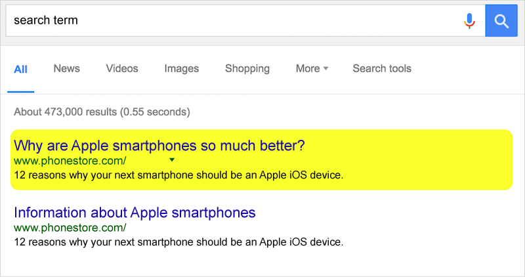Image resolution: width=525 pixels, height=277 pixels.
Task: Open 'Why are Apple smartphones so much better?' result
Action: pyautogui.click(x=159, y=146)
